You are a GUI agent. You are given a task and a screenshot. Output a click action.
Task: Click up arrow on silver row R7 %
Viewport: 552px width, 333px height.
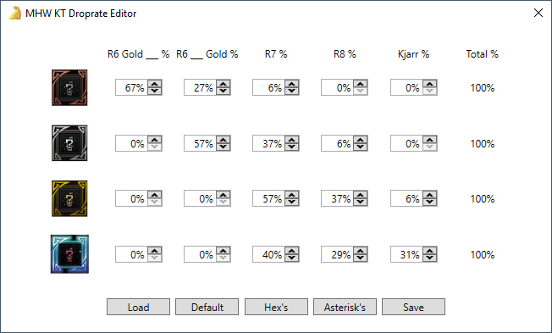pyautogui.click(x=292, y=140)
